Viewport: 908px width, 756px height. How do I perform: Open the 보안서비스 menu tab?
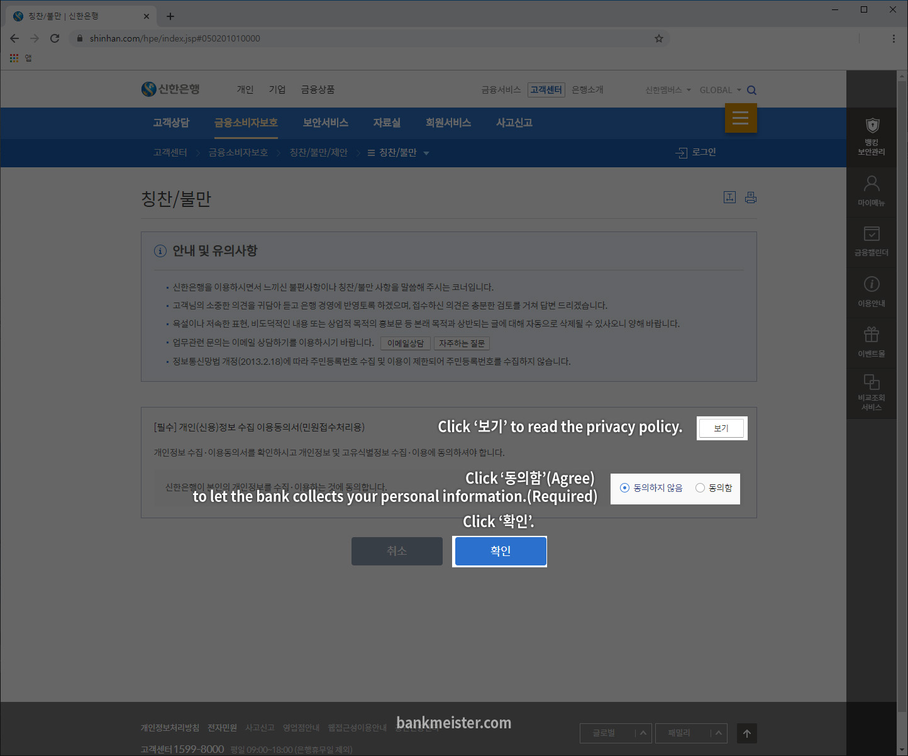[326, 123]
